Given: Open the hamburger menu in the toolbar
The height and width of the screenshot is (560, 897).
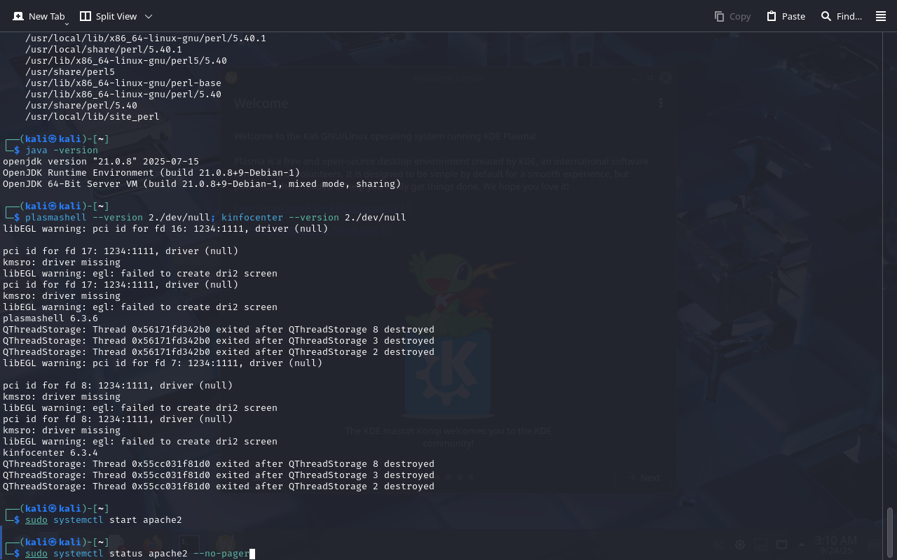Looking at the screenshot, I should pyautogui.click(x=881, y=16).
